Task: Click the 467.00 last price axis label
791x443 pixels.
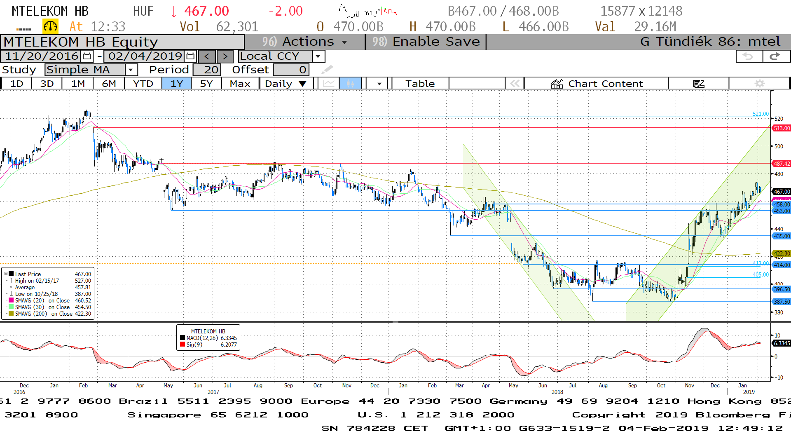Action: click(x=782, y=192)
